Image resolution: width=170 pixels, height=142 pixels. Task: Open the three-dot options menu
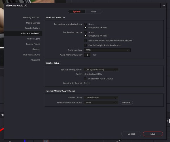click(163, 5)
